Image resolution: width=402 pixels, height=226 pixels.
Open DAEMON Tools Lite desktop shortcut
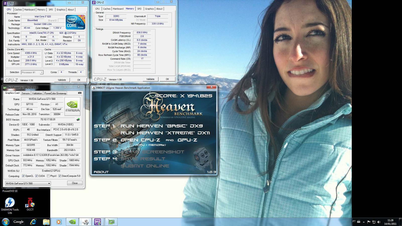coord(10,206)
